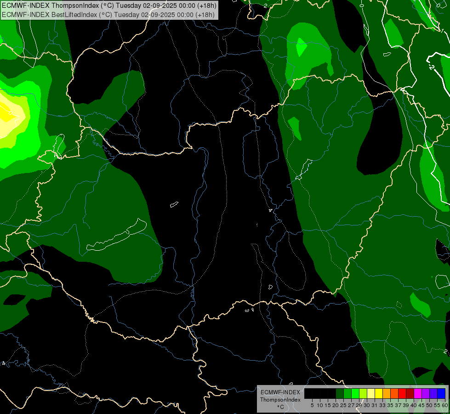Click legend tick value 10
Screen dimensions: 450x414
tap(320, 405)
